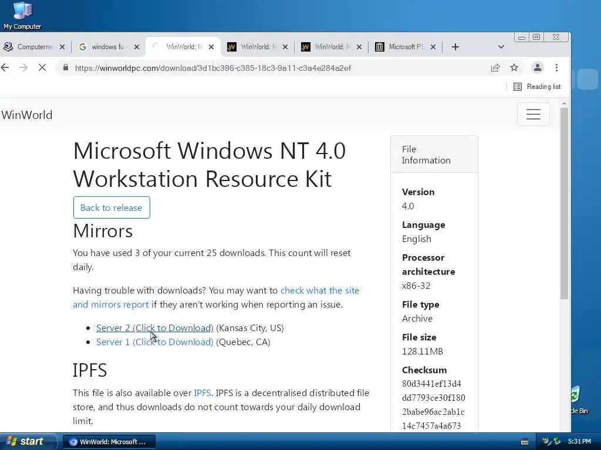Click the WinWorld site brand link
Viewport: 601px width, 450px height.
coord(27,115)
